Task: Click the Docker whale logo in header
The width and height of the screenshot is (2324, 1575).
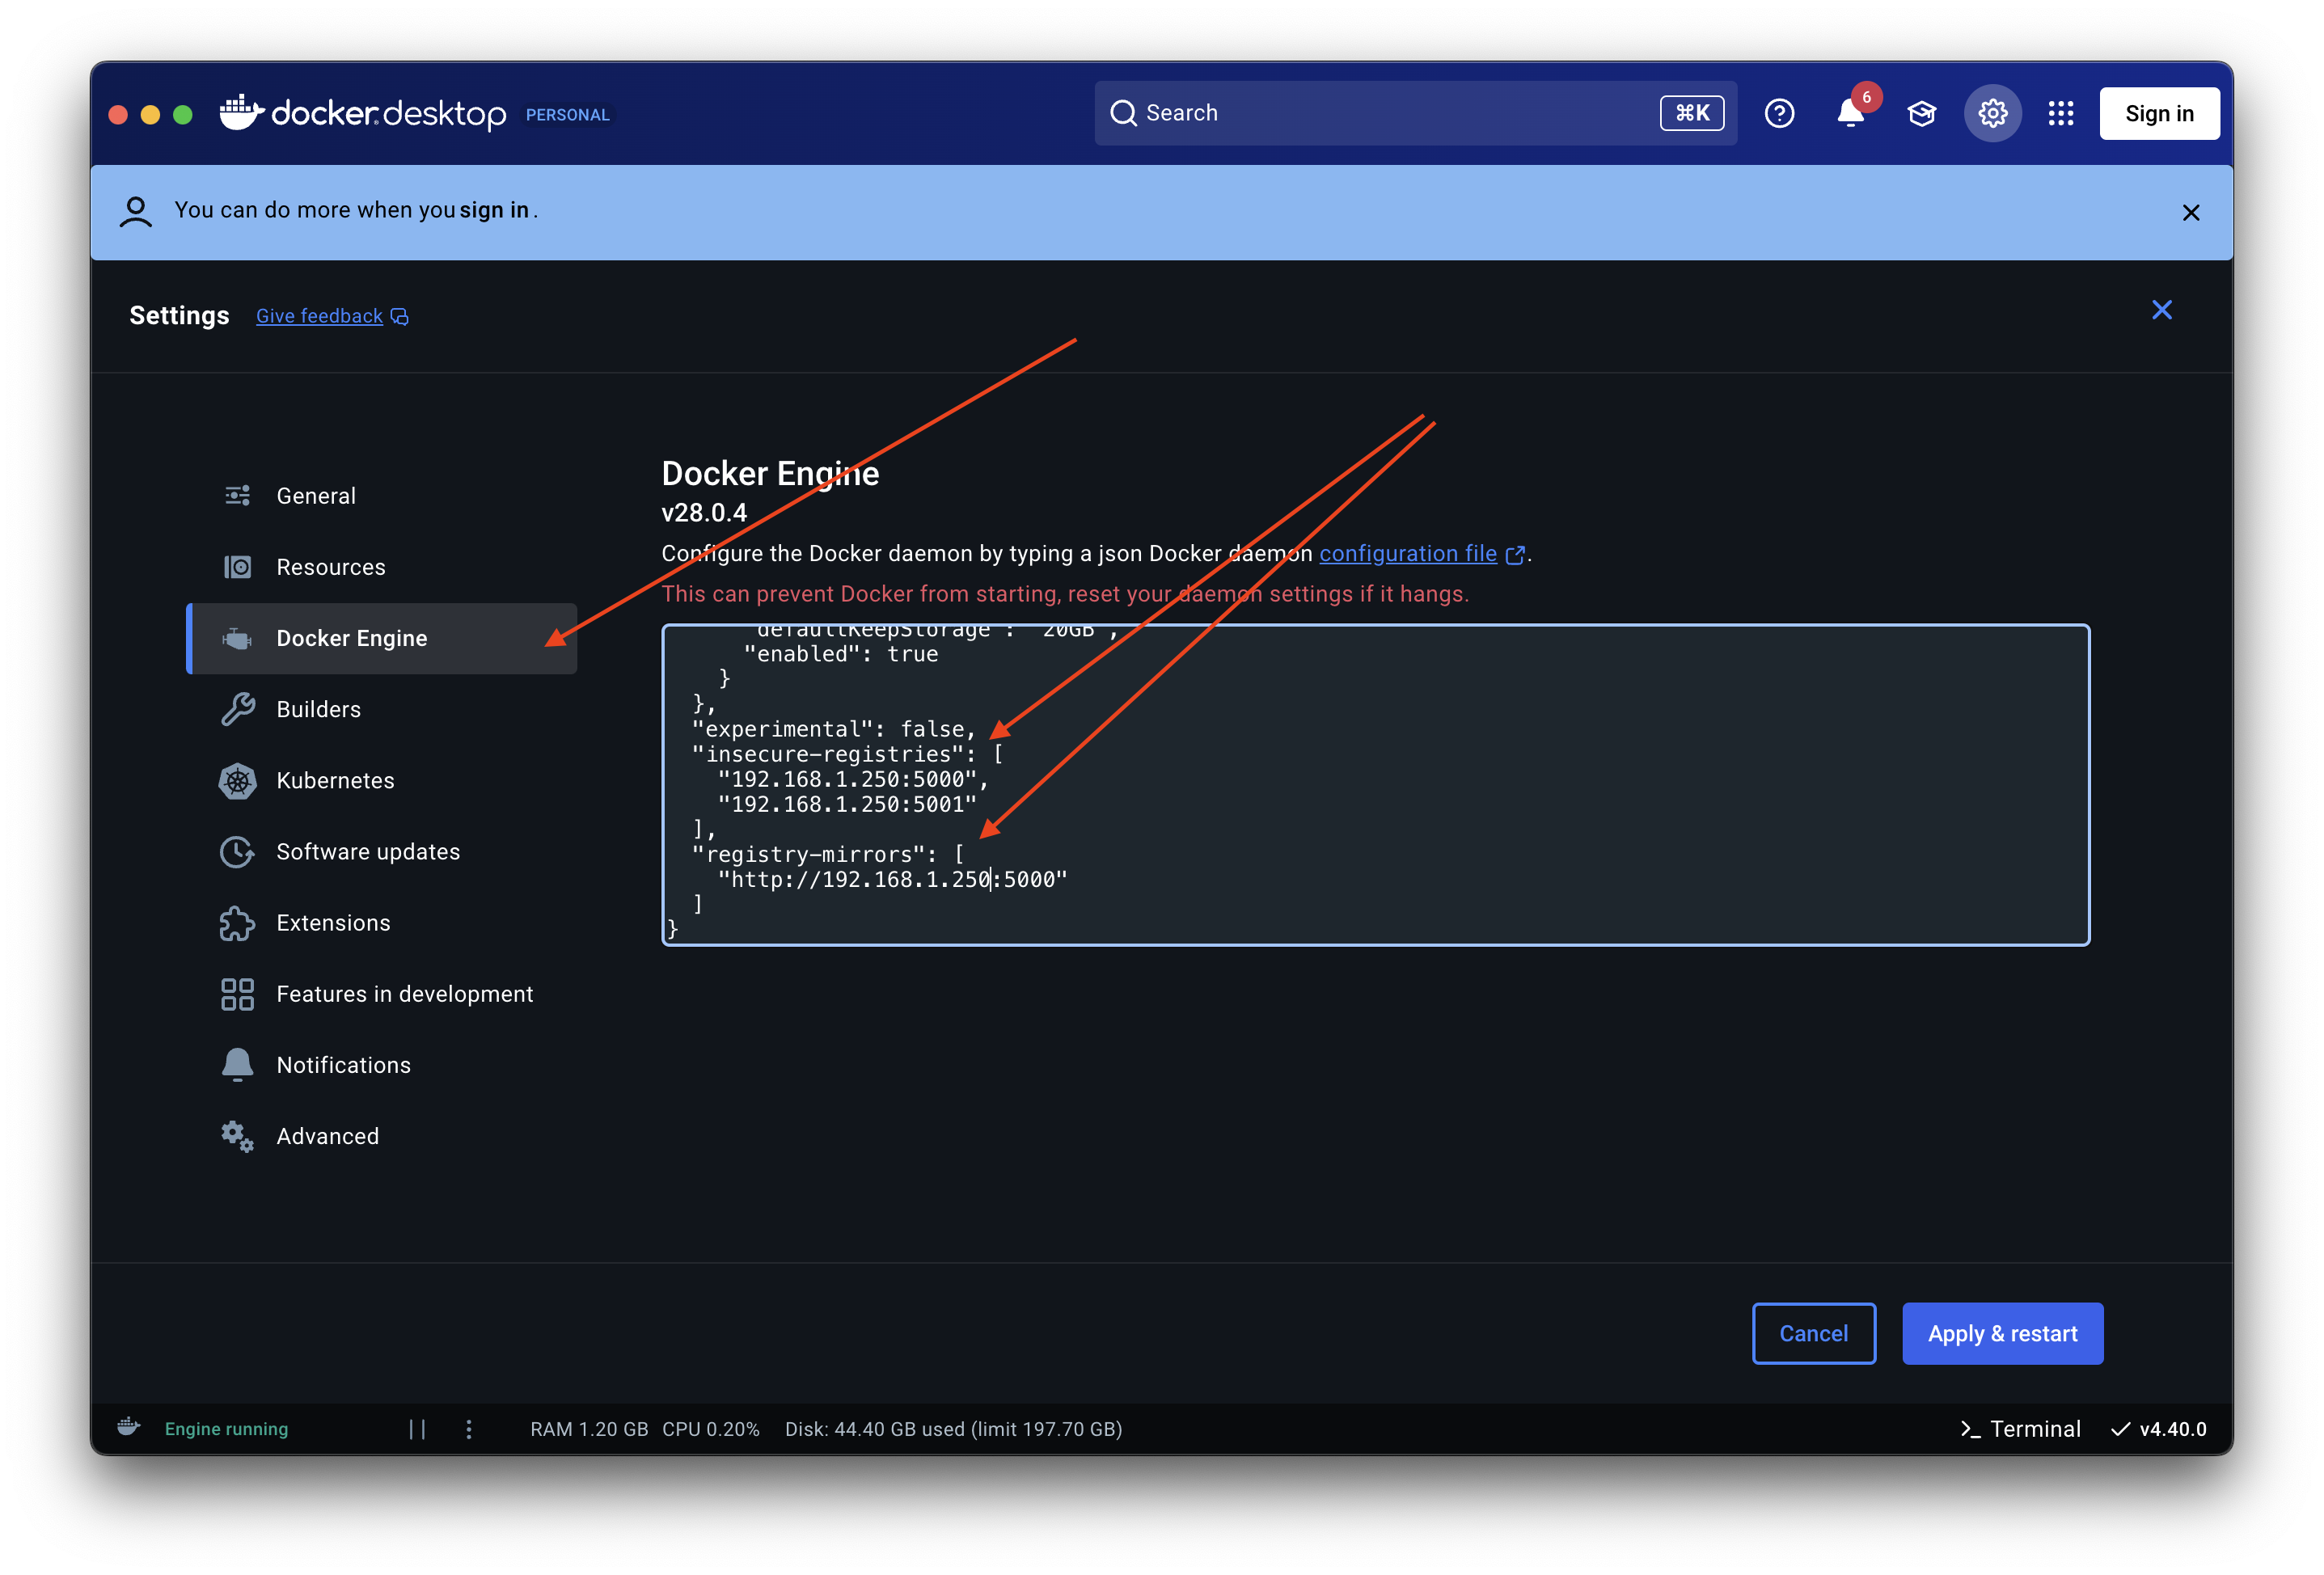Action: tap(241, 112)
